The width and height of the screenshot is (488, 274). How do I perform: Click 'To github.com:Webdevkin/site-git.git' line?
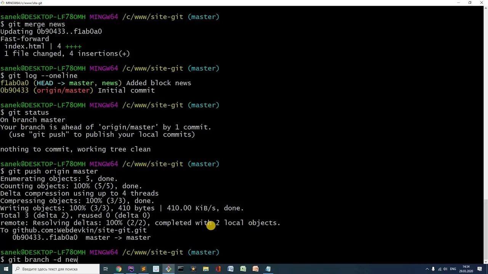point(74,230)
